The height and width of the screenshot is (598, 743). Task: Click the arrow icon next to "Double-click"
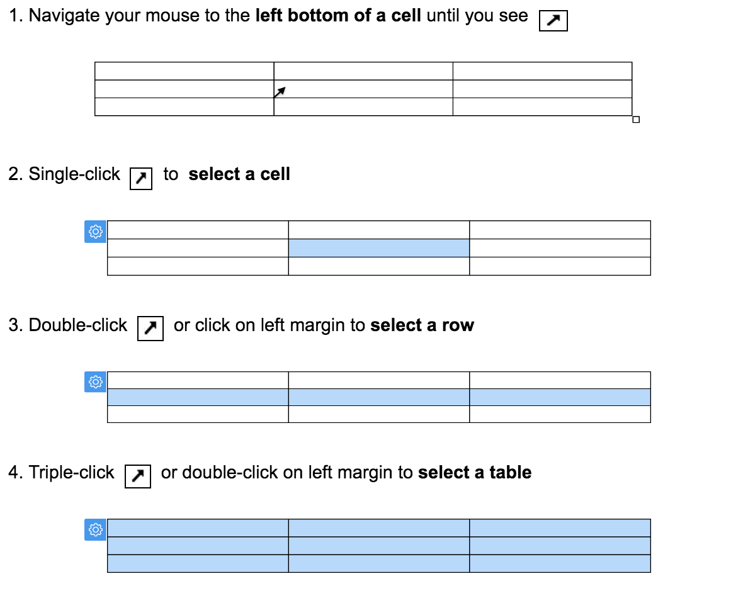(150, 328)
